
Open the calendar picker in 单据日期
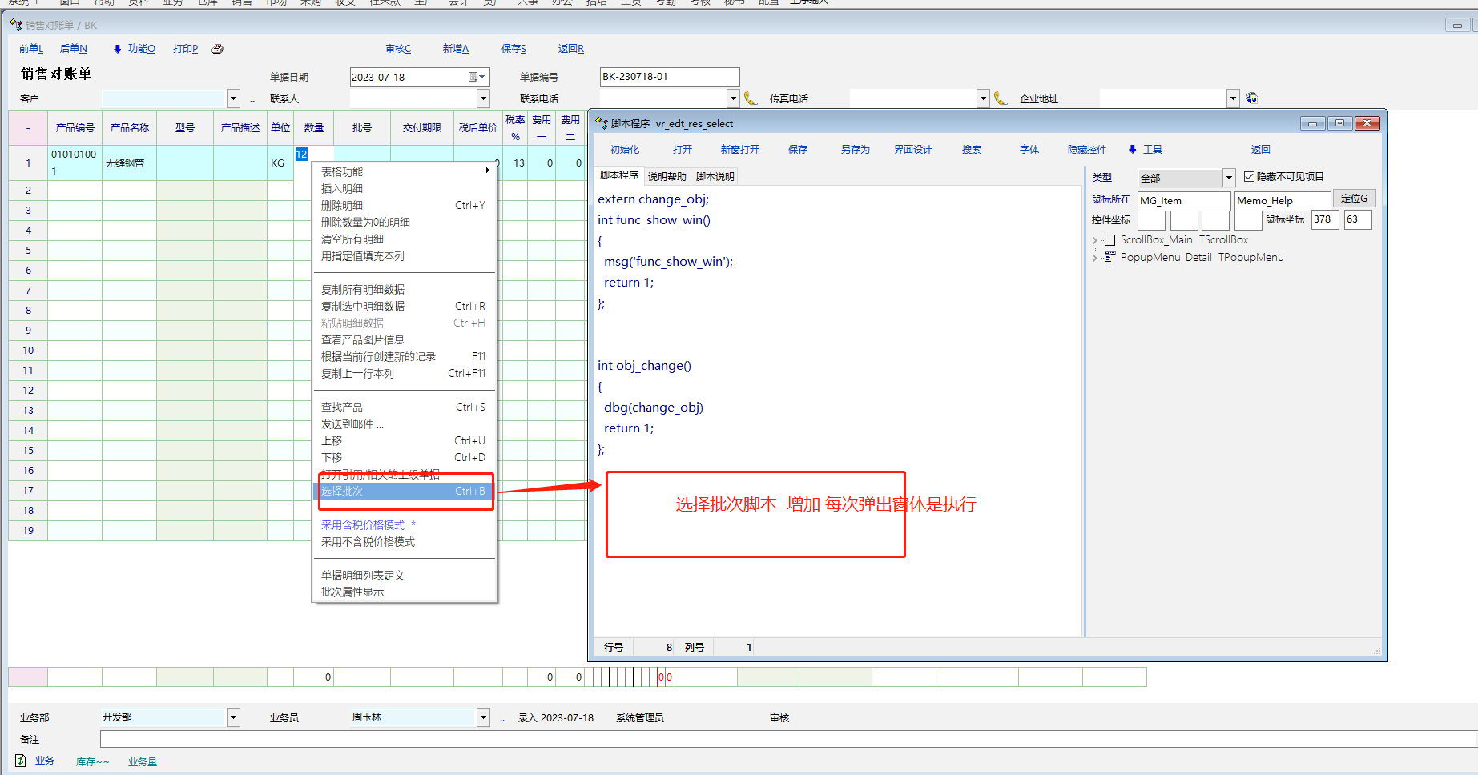[476, 77]
